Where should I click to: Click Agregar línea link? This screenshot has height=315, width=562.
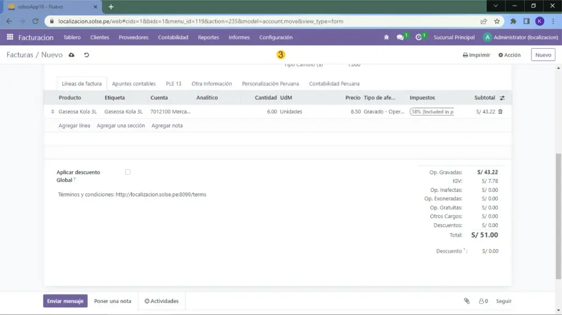(x=74, y=125)
